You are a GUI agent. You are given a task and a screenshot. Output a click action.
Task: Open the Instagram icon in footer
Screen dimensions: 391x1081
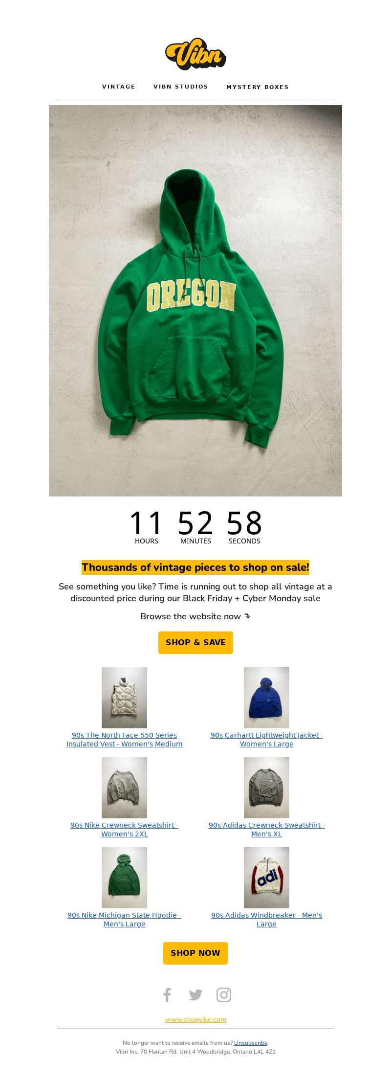224,995
